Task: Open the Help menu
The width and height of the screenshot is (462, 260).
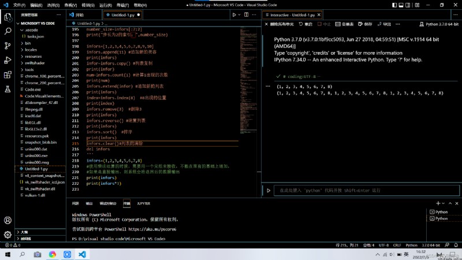Action: click(x=140, y=5)
